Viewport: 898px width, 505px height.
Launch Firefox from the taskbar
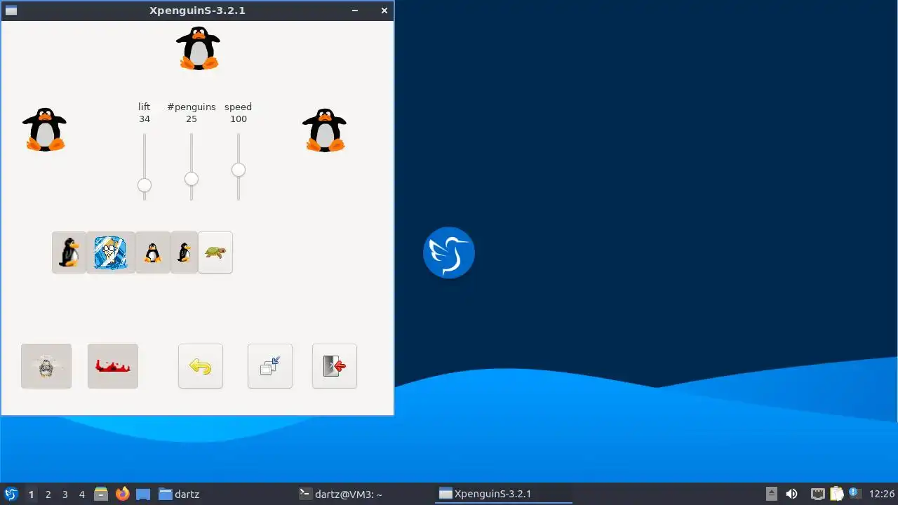click(123, 494)
